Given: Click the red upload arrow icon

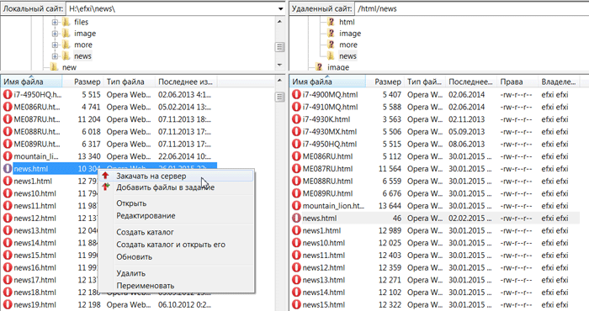Looking at the screenshot, I should [x=105, y=176].
